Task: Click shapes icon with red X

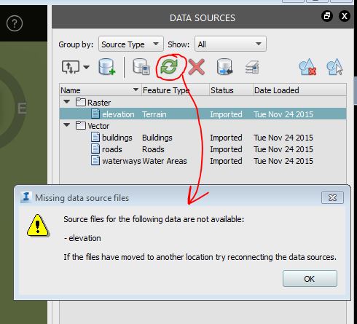Action: pos(307,67)
